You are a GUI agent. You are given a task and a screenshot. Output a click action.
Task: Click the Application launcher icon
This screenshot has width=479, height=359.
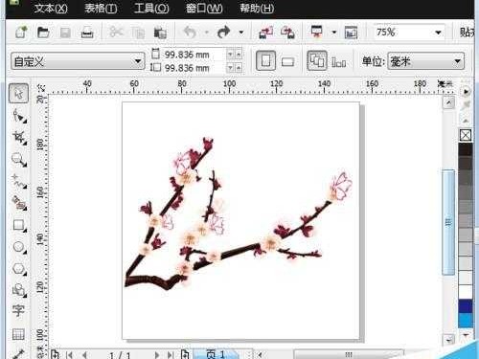pyautogui.click(x=317, y=32)
